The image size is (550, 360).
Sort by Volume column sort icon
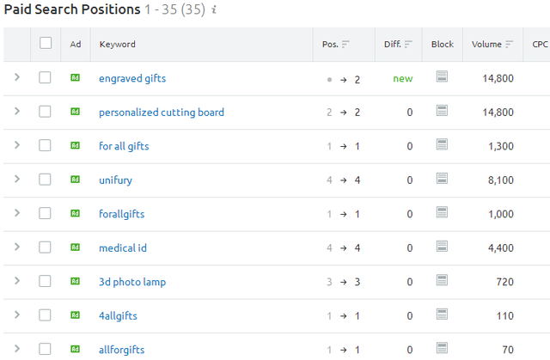(x=509, y=44)
